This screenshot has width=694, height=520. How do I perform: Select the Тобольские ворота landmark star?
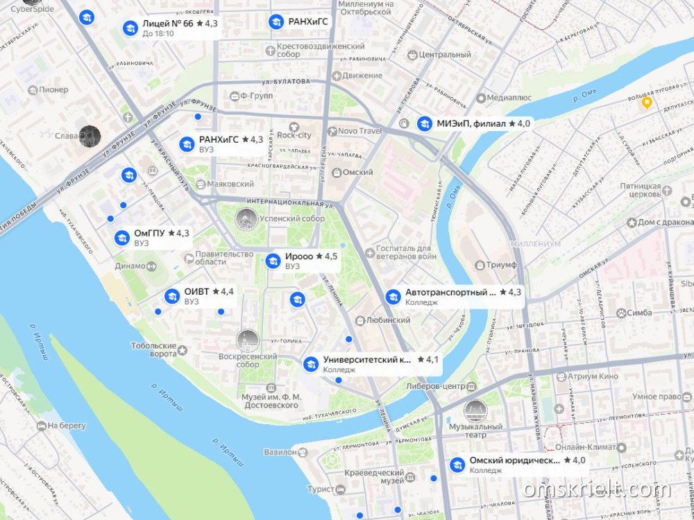[x=183, y=351]
